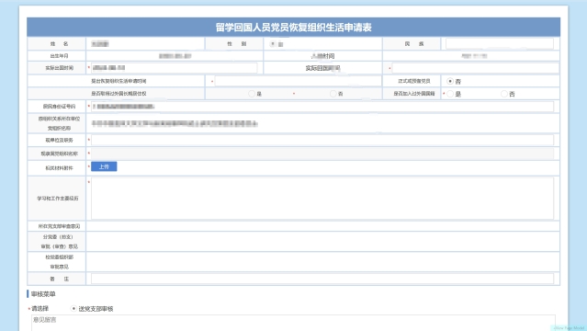Click the 现单位及职务 input field

point(322,140)
